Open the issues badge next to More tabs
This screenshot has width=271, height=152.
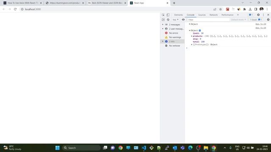pyautogui.click(x=251, y=15)
